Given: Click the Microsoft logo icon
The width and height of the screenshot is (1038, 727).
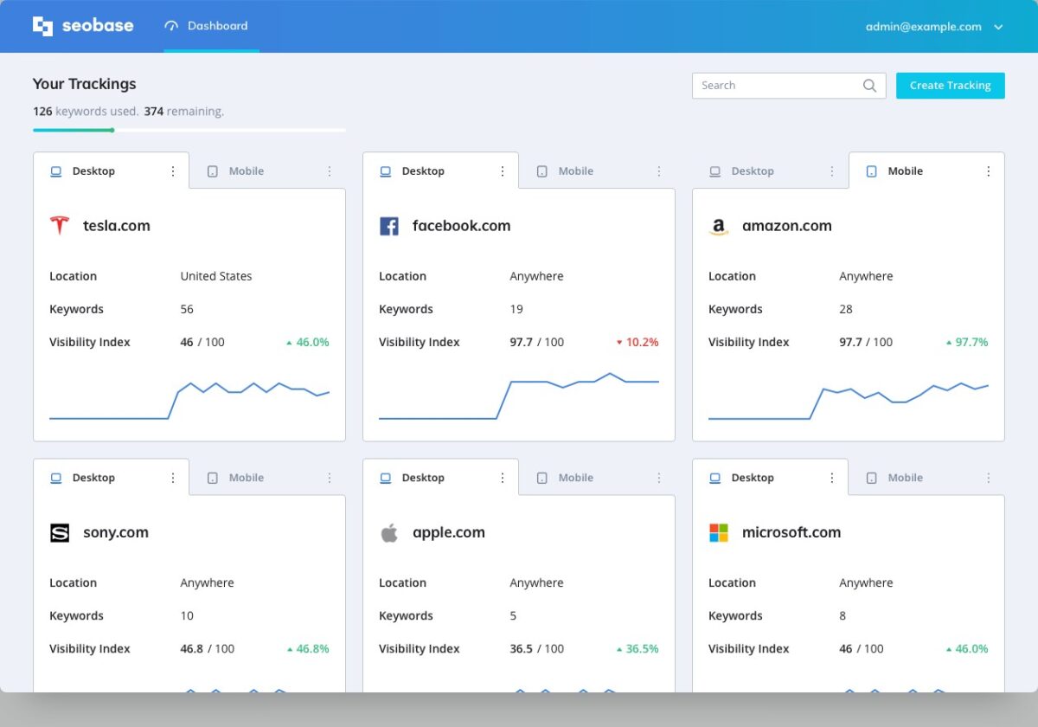Looking at the screenshot, I should pyautogui.click(x=718, y=533).
